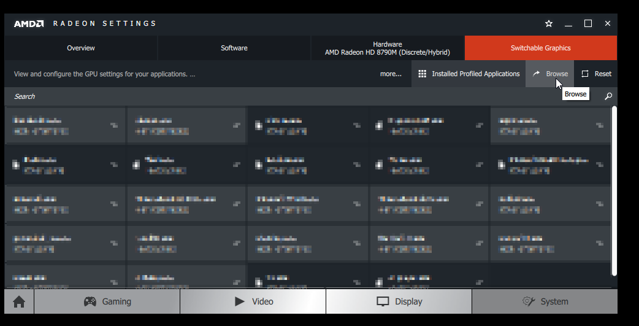Viewport: 639px width, 326px height.
Task: Click the Browse button
Action: click(x=549, y=74)
